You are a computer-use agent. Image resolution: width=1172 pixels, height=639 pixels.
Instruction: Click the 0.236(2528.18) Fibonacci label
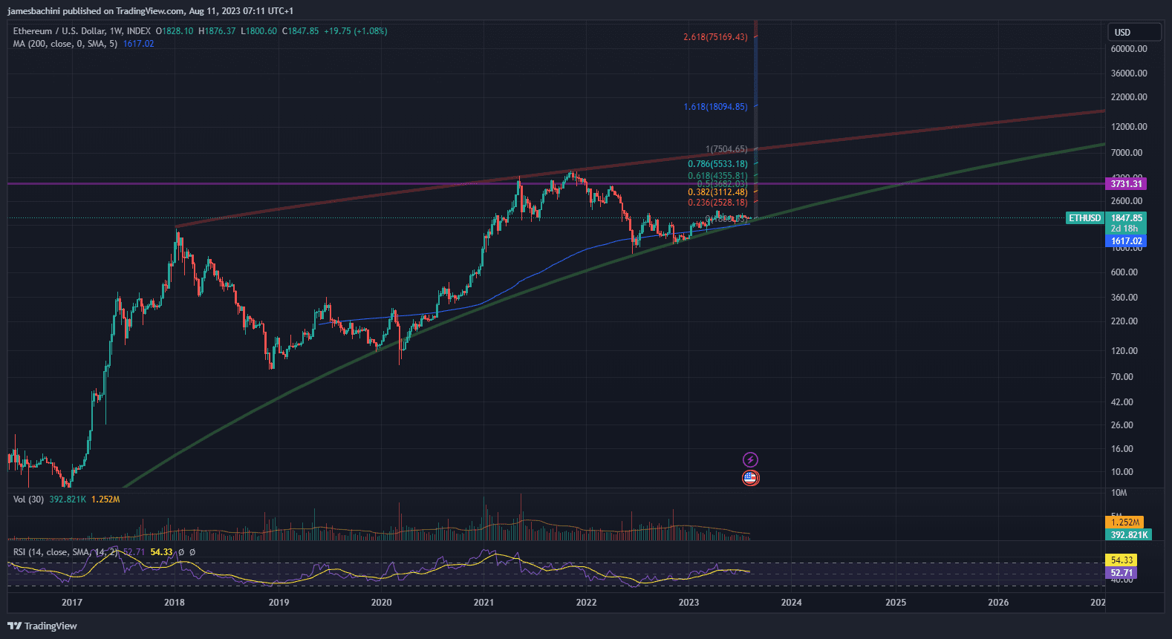pos(717,203)
